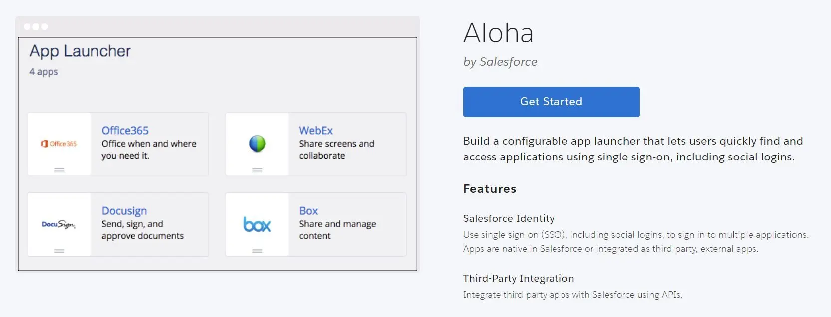Open the Office365 logo icon
Viewport: 831px width, 317px height.
[59, 144]
